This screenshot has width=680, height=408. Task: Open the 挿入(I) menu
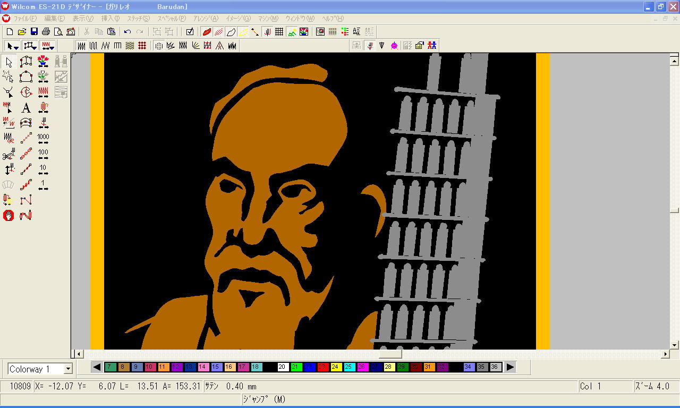click(110, 19)
